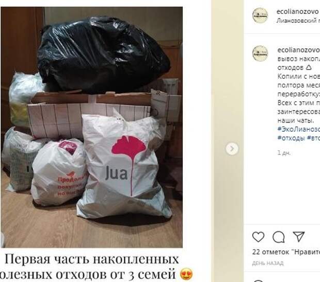Image resolution: width=320 pixels, height=282 pixels.
Task: Click the recycling triangle emoji in caption
Action: pos(309,67)
